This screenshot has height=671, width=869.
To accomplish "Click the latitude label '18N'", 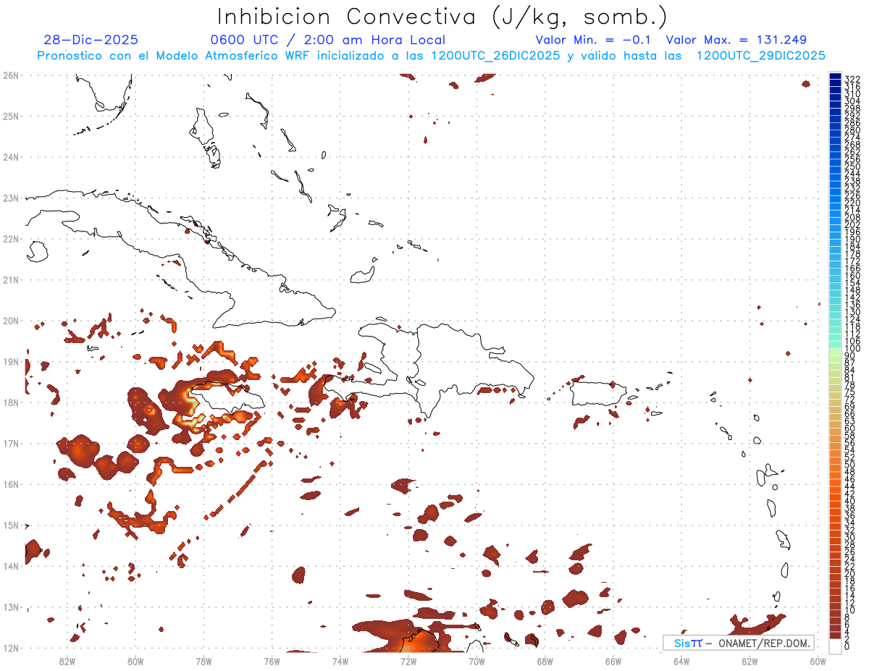I will point(11,402).
